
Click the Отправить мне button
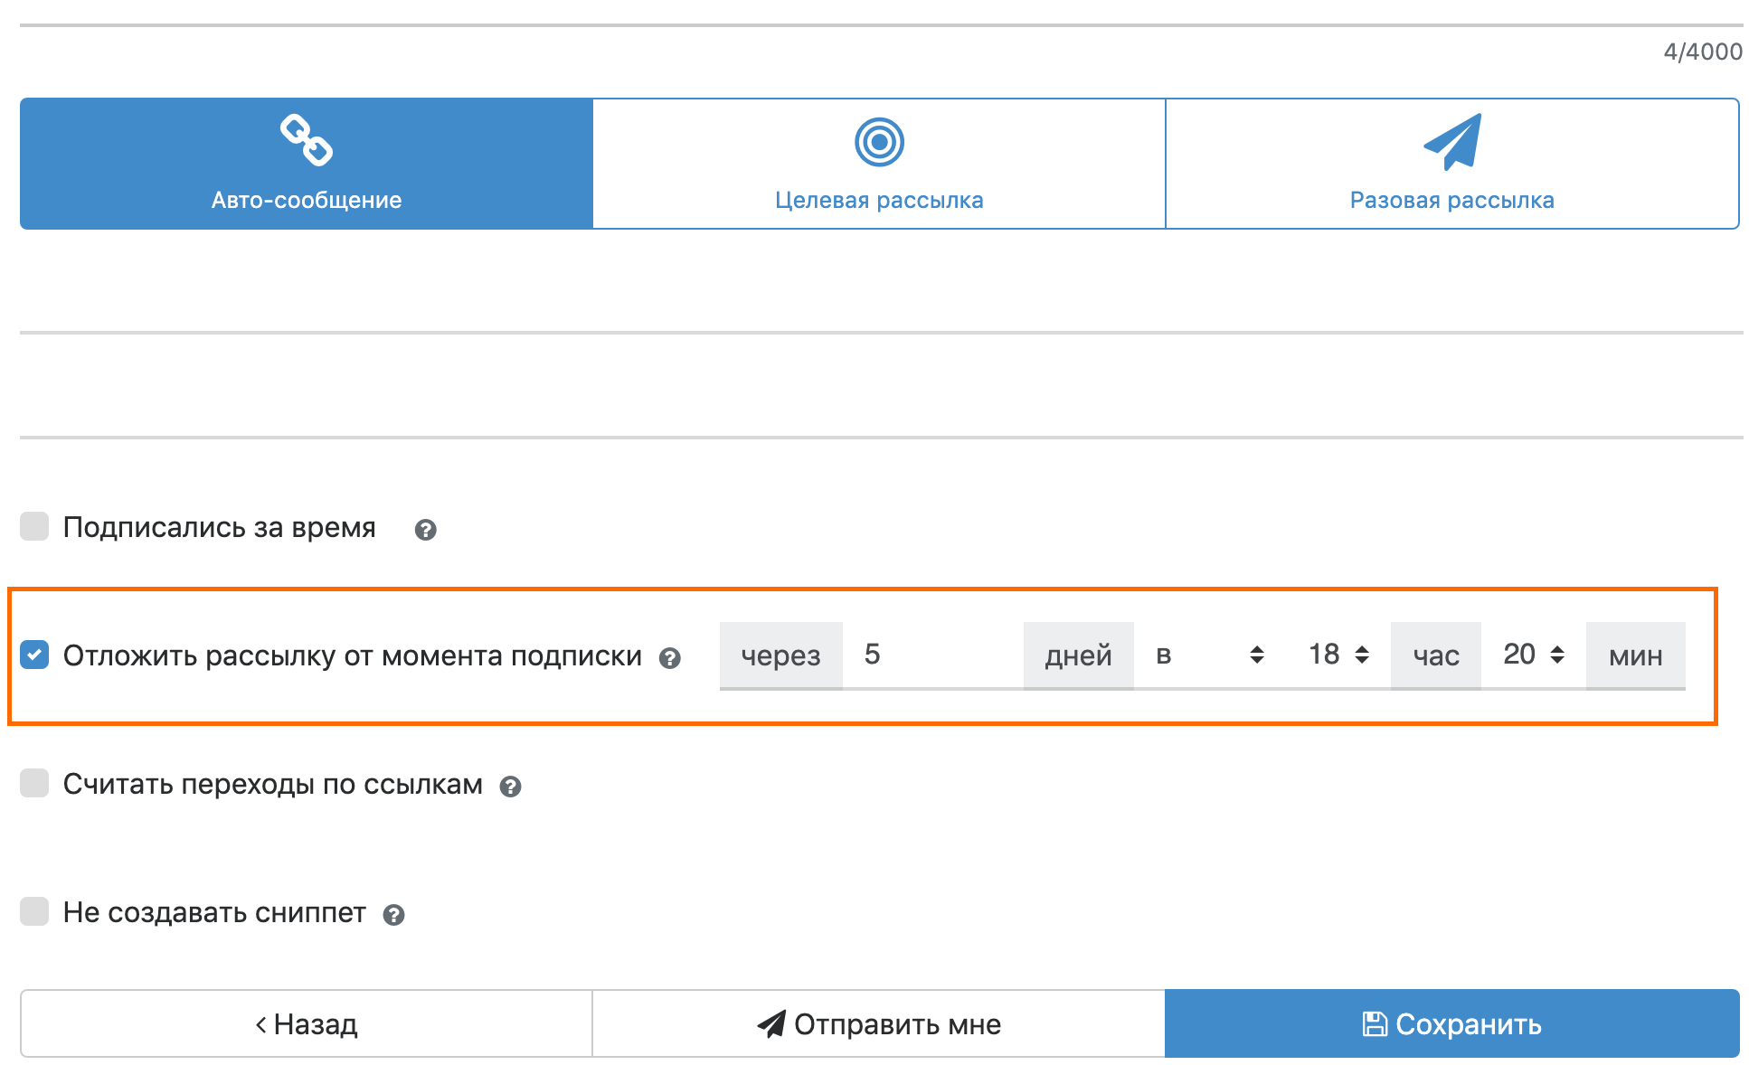tap(879, 1023)
